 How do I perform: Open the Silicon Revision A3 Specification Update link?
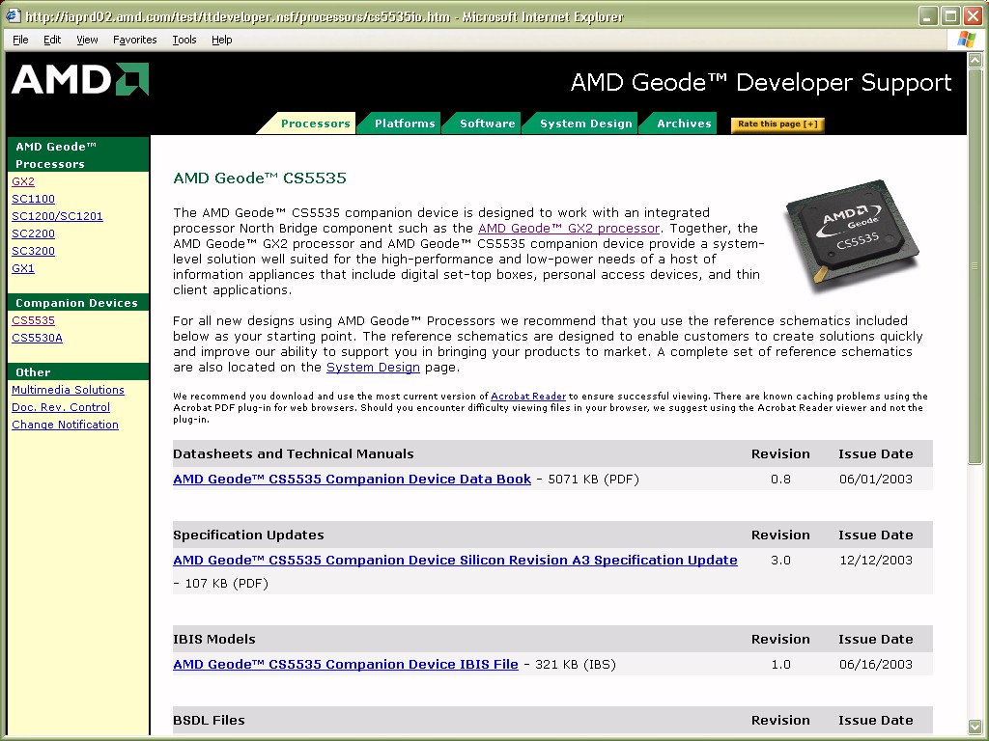tap(455, 561)
